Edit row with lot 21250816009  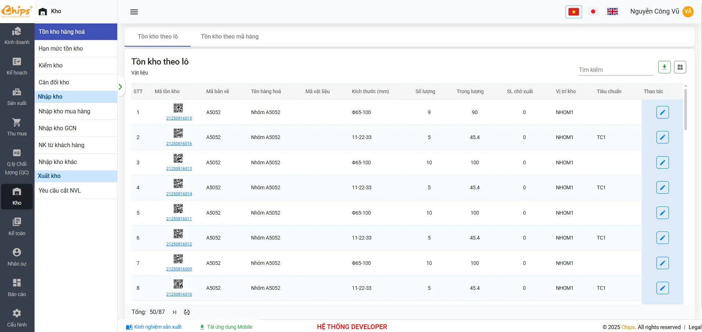(x=663, y=263)
